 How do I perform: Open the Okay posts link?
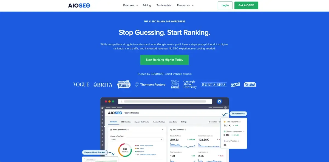(142, 149)
